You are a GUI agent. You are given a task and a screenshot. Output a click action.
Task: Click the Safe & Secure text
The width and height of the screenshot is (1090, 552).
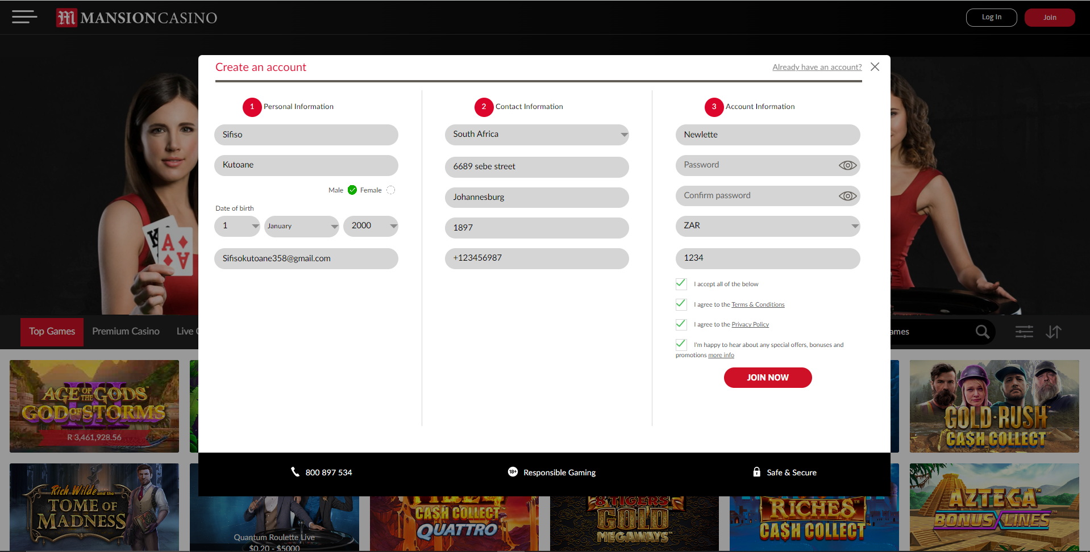pos(792,472)
